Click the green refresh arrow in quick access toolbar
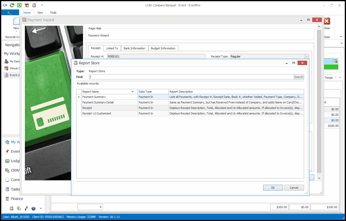Image resolution: width=346 pixels, height=221 pixels. click(x=12, y=5)
